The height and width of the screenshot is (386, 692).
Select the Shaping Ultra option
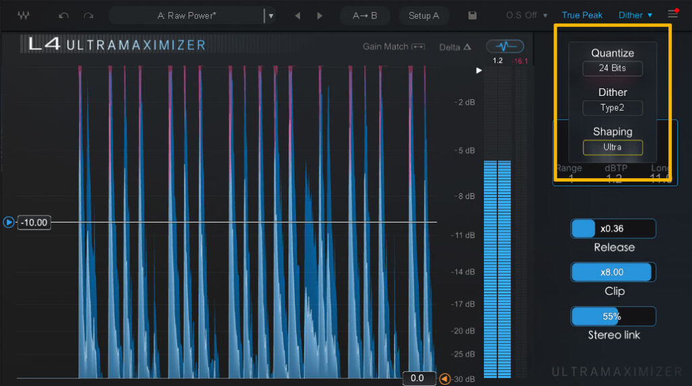[x=612, y=147]
